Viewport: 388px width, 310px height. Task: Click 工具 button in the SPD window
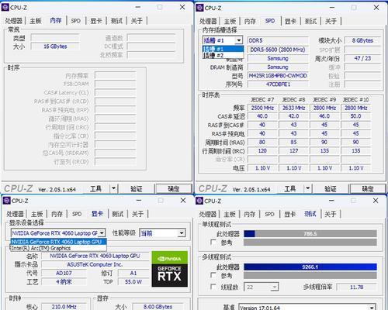(290, 188)
